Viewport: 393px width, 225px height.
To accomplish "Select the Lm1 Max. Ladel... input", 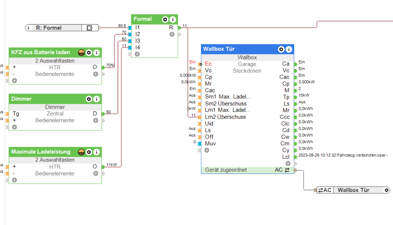I will (228, 110).
